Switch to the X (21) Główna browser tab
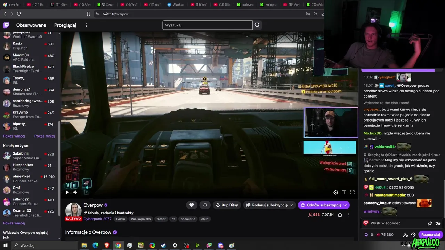 point(59,5)
